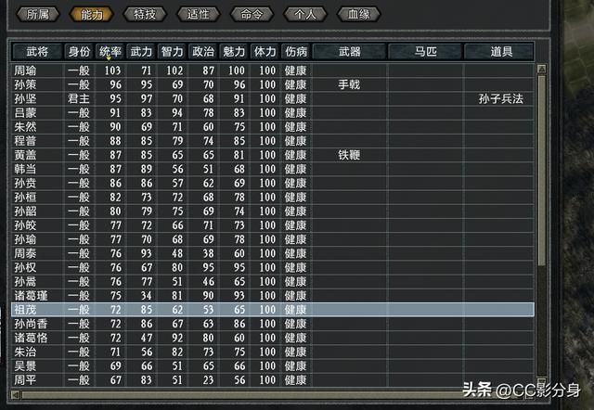Switch to the 血缘 tab
Viewport: 594px width, 410px height.
(x=359, y=15)
